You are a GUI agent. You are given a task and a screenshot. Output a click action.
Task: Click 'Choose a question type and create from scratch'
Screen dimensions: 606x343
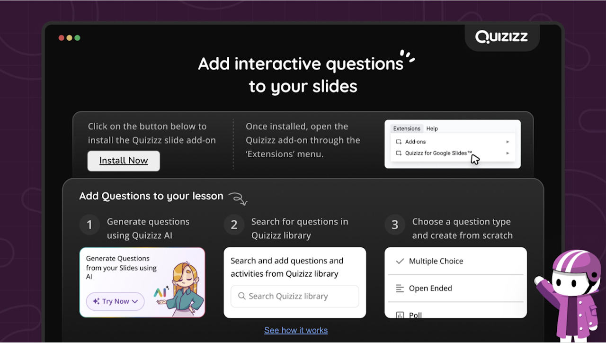click(x=462, y=228)
